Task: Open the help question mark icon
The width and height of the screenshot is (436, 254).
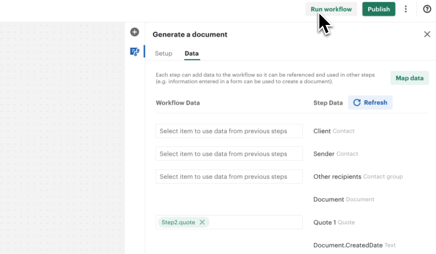Action: 427,9
